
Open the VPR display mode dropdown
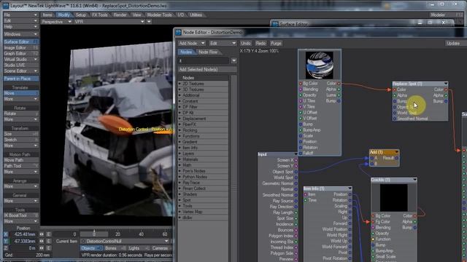tap(109, 22)
